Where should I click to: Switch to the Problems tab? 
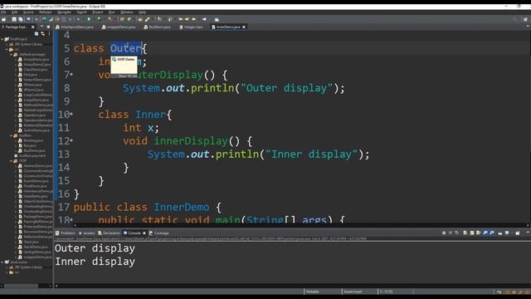point(66,233)
